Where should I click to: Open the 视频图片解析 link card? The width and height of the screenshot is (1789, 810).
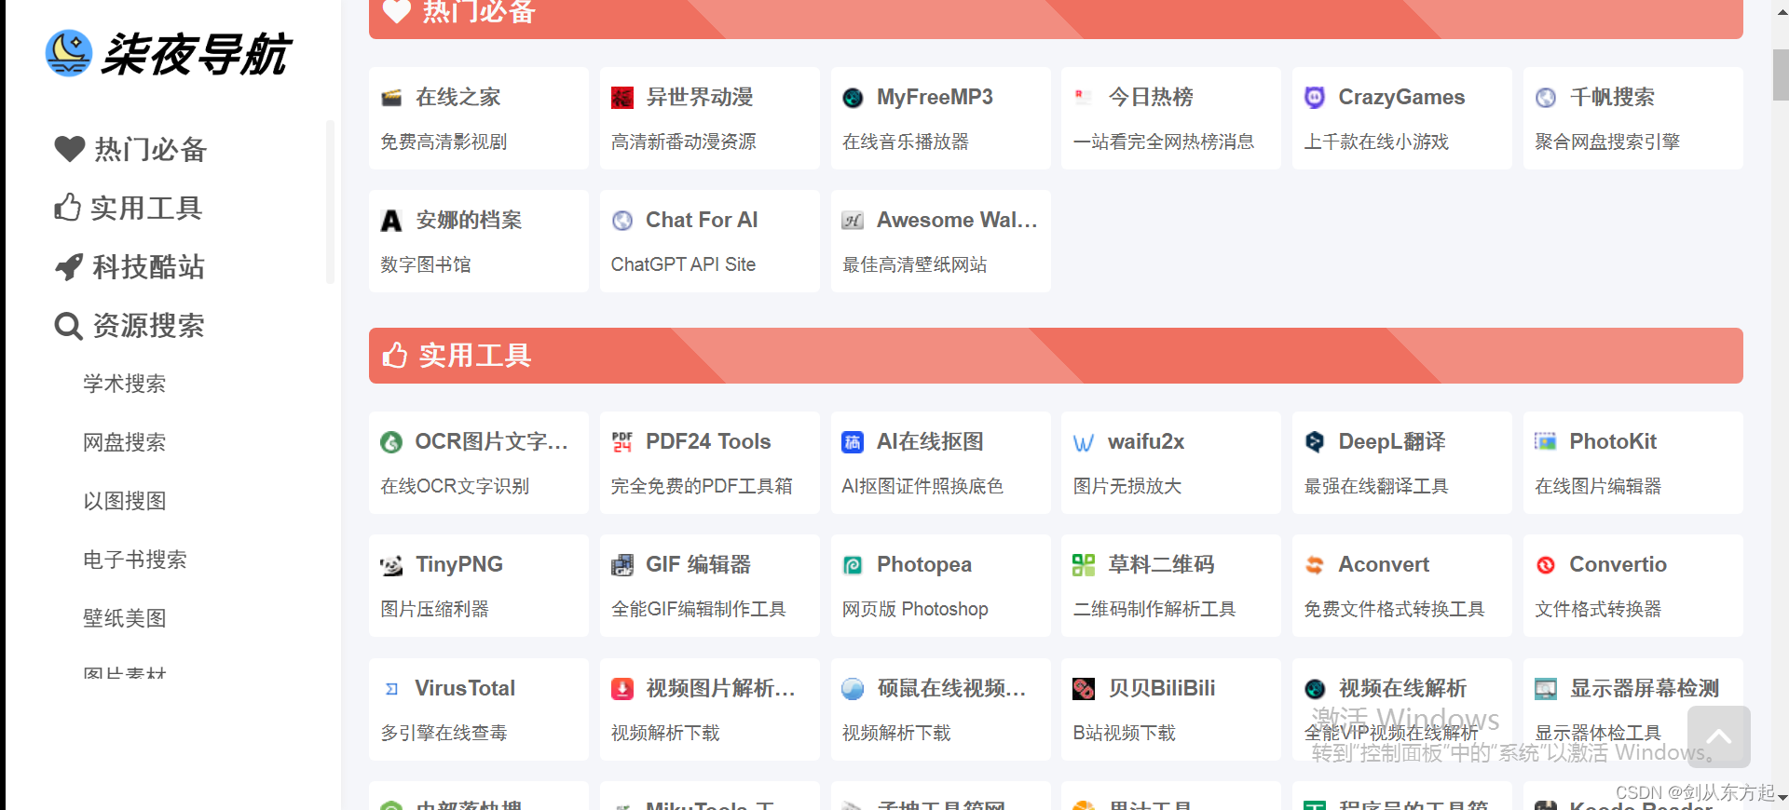709,709
